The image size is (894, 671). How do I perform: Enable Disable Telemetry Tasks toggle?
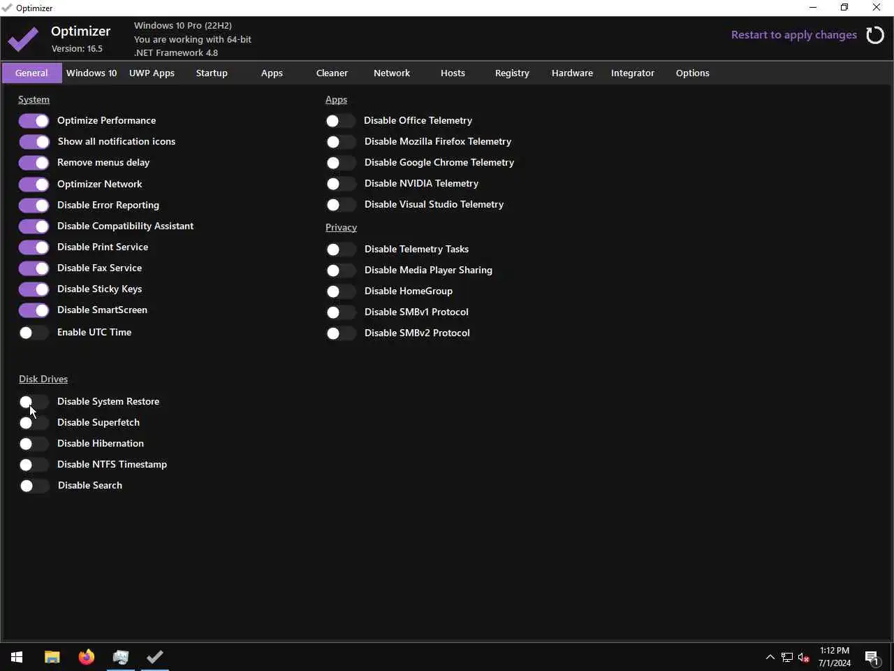pos(341,250)
